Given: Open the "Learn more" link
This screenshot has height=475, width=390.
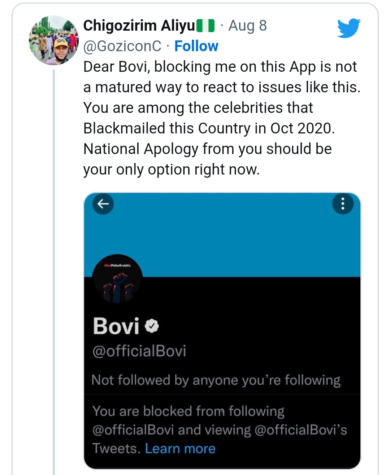Looking at the screenshot, I should pos(180,448).
